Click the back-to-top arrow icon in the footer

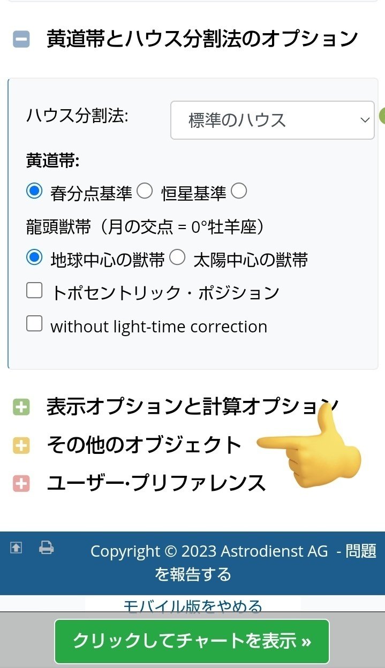16,549
